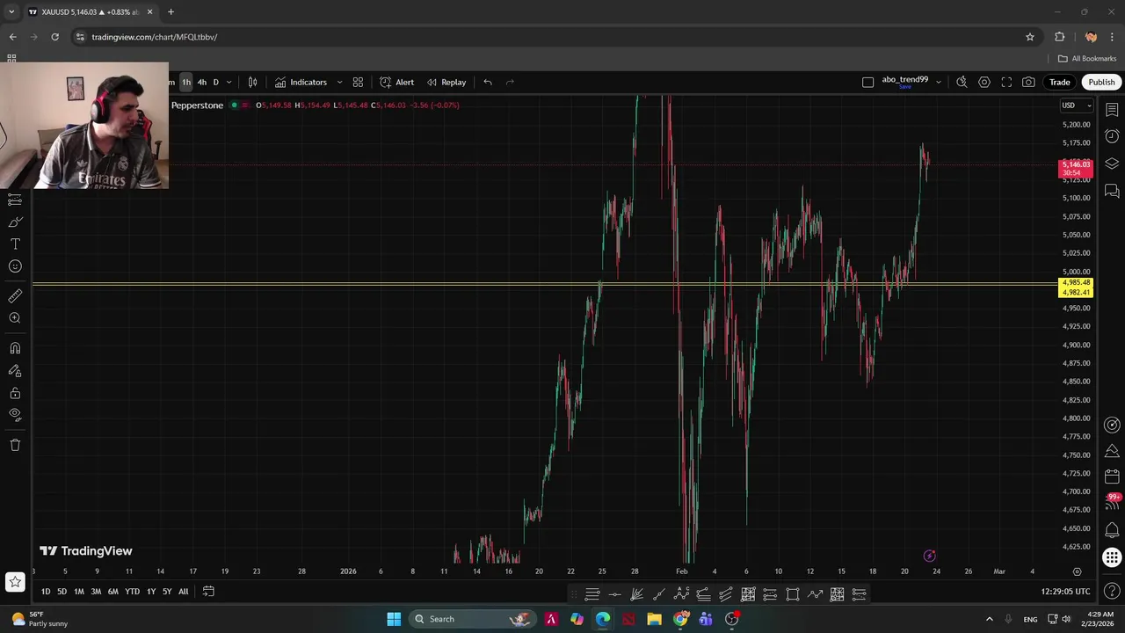This screenshot has height=633, width=1125.
Task: Set 5Y date range
Action: (167, 592)
